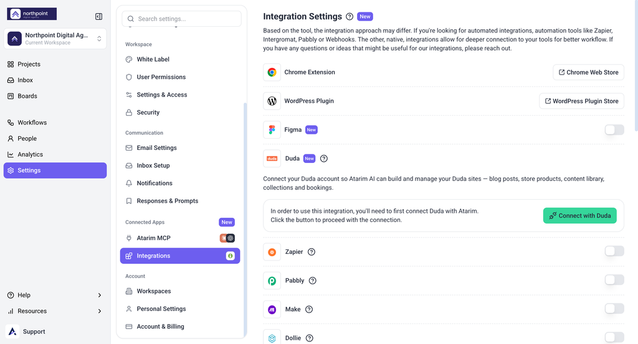This screenshot has height=344, width=638.
Task: Select the Integrations settings item
Action: pos(180,256)
